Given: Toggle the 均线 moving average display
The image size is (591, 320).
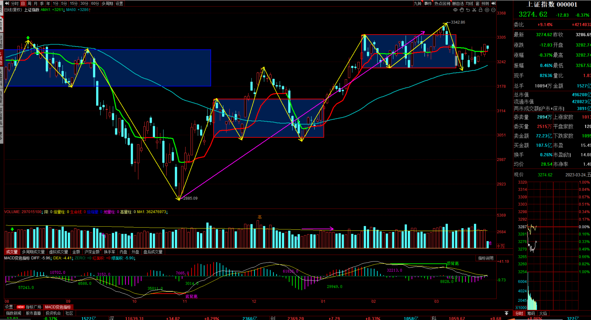Looking at the screenshot, I should pyautogui.click(x=469, y=3).
